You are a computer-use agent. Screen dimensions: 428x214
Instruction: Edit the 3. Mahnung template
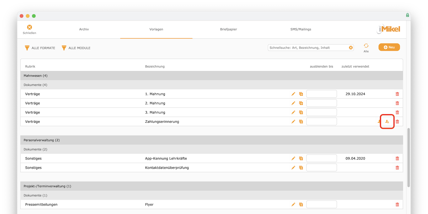click(293, 112)
